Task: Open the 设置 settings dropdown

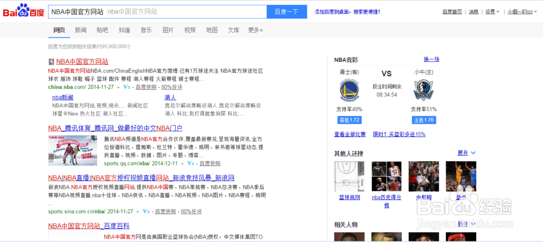Action: [492, 11]
